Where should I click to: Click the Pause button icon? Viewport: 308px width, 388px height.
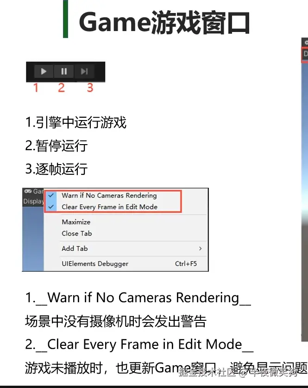tap(64, 71)
